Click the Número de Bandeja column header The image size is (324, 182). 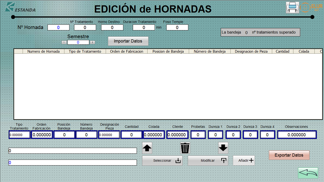click(x=210, y=51)
